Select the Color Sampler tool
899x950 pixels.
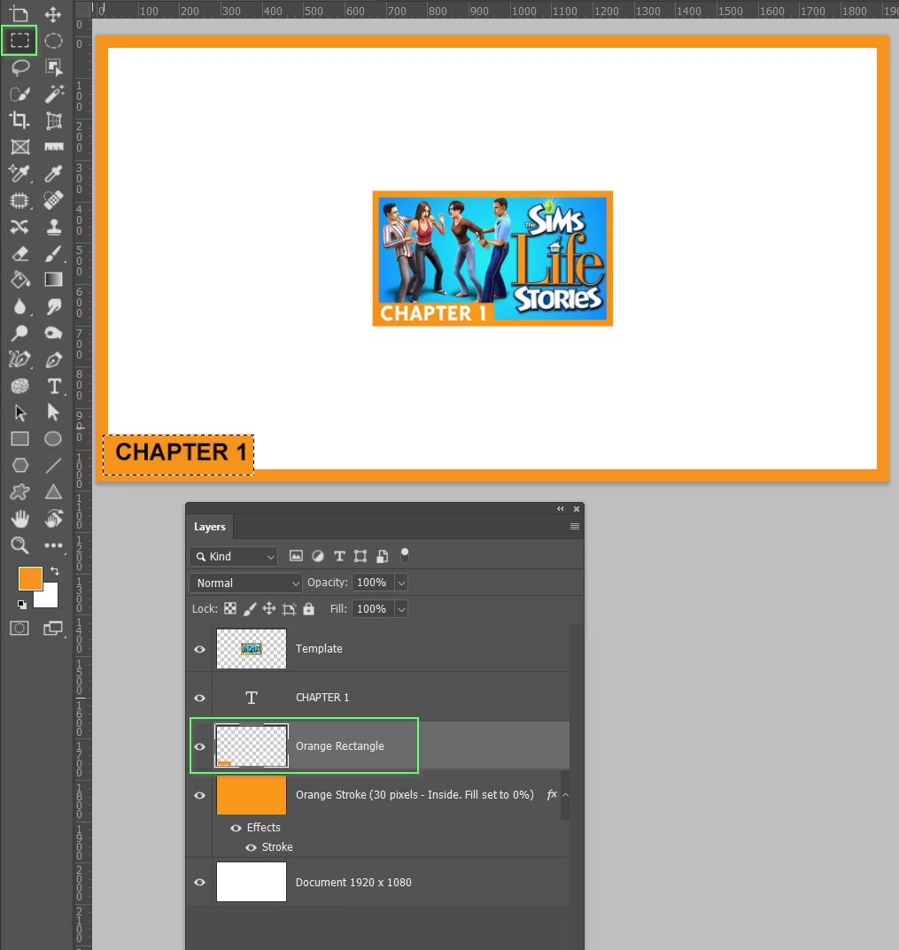click(19, 174)
